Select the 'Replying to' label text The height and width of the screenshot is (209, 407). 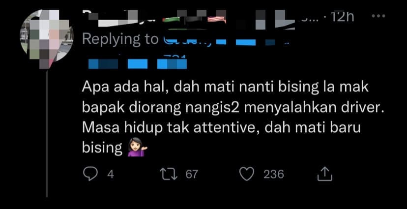pyautogui.click(x=120, y=39)
